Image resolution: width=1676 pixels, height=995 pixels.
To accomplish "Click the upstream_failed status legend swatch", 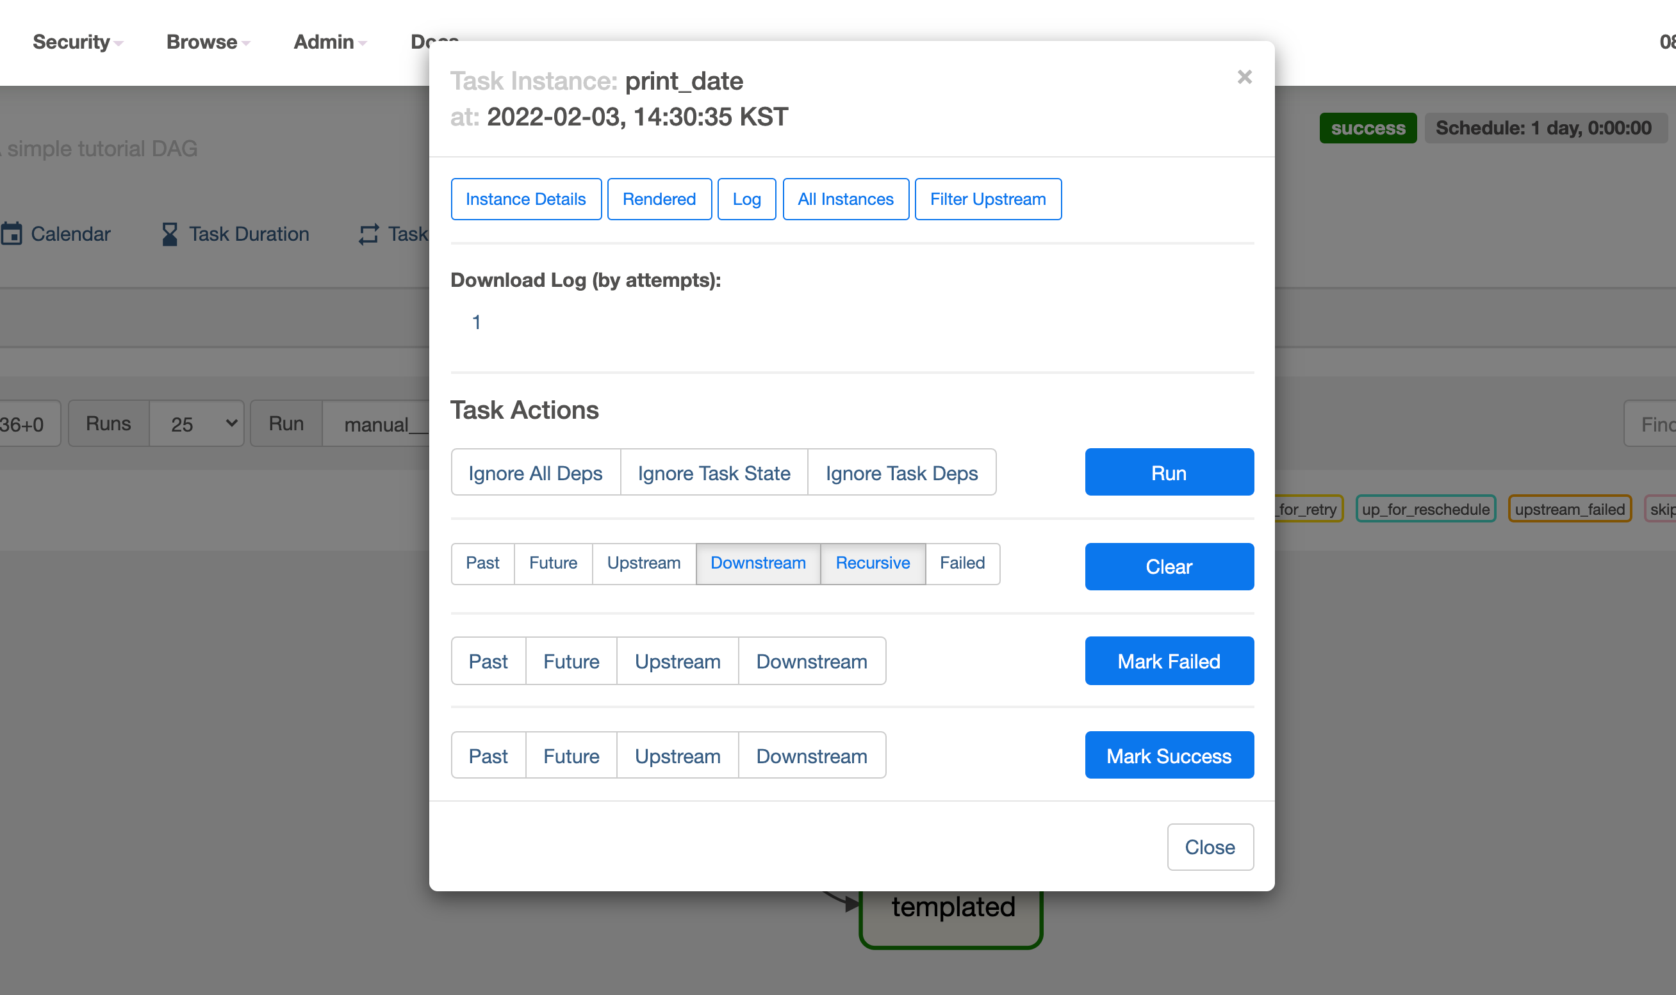I will (1570, 510).
